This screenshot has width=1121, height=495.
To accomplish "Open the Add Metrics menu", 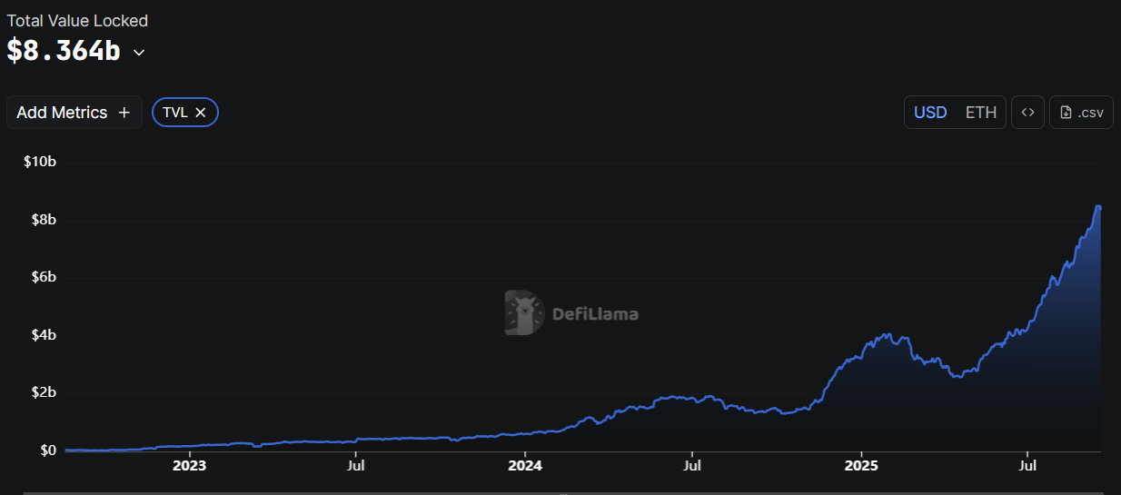I will [x=74, y=113].
